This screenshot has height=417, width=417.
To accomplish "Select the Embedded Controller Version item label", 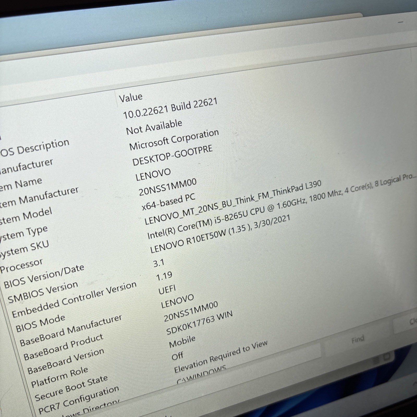I will [x=74, y=300].
